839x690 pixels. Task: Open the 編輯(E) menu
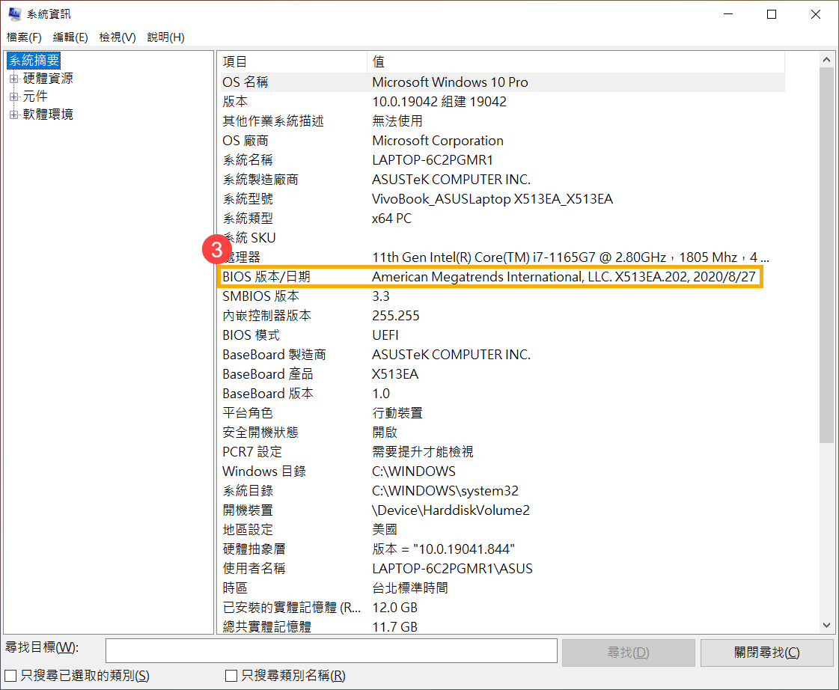pyautogui.click(x=70, y=37)
